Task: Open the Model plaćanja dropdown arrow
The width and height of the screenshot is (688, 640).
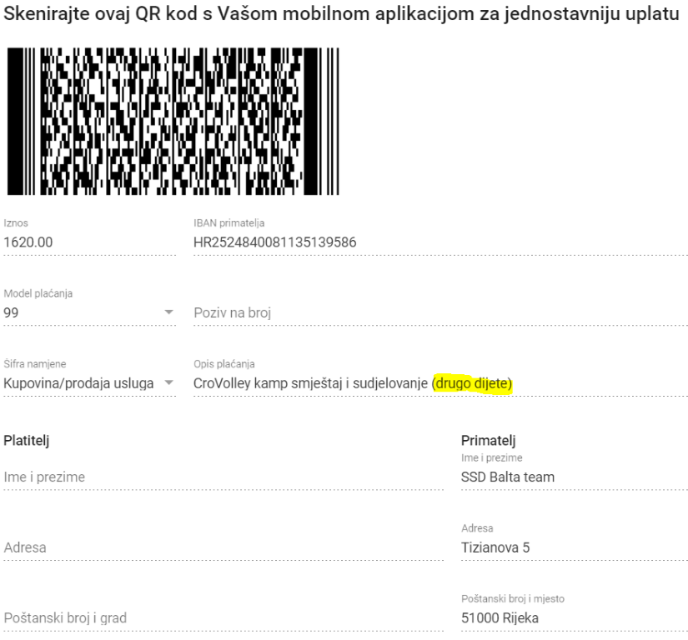Action: (x=169, y=312)
